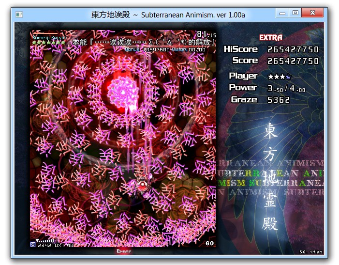Click the window title text
This screenshot has width=339, height=265.
point(168,15)
